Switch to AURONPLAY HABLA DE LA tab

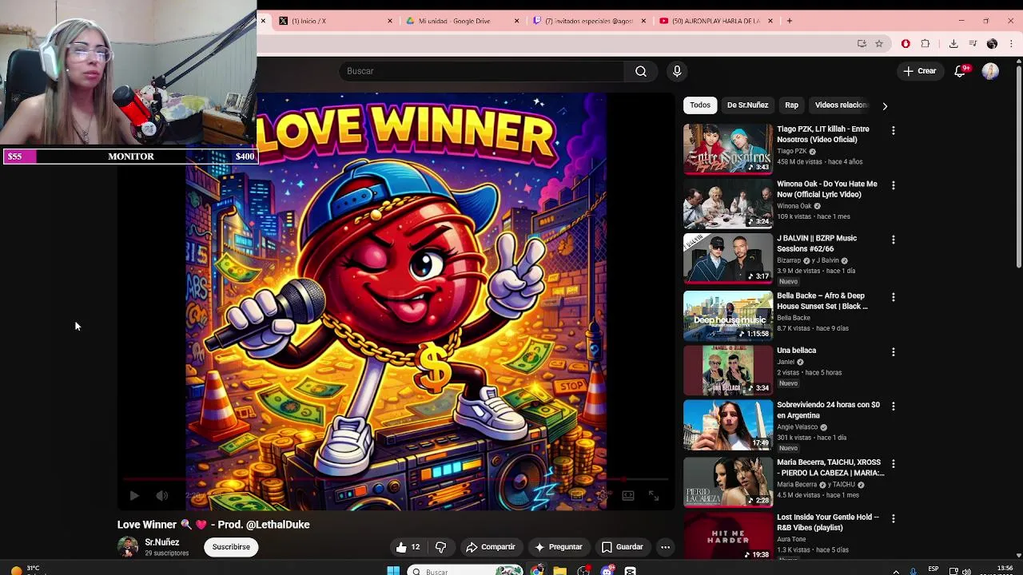pos(715,21)
